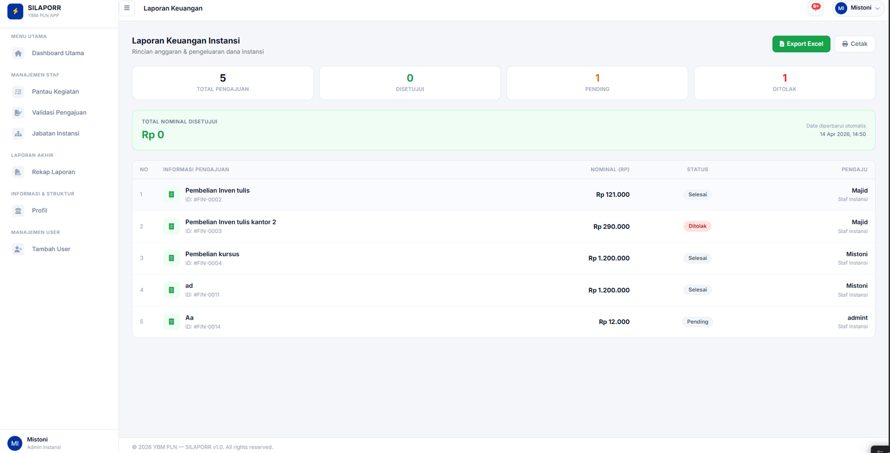Click green file icon for FIN-0011 row
The height and width of the screenshot is (453, 890).
[171, 290]
